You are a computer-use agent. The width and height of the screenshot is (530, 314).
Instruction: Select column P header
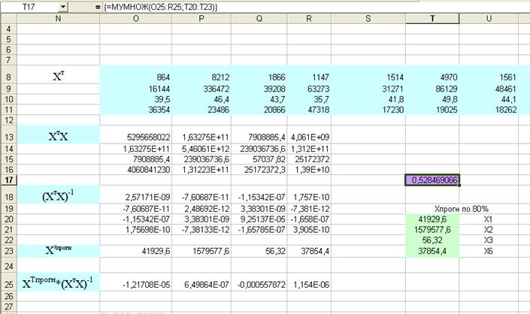(x=201, y=19)
